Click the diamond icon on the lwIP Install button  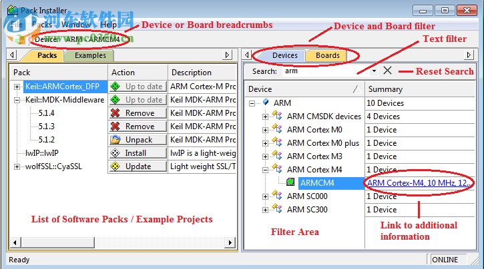click(115, 153)
